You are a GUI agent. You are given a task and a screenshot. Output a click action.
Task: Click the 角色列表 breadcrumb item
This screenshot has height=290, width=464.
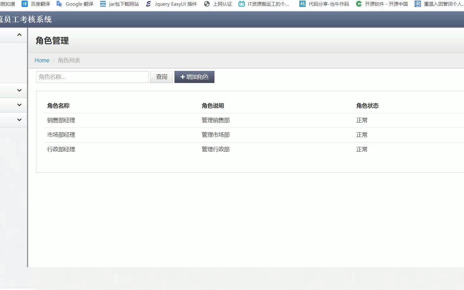tap(69, 60)
